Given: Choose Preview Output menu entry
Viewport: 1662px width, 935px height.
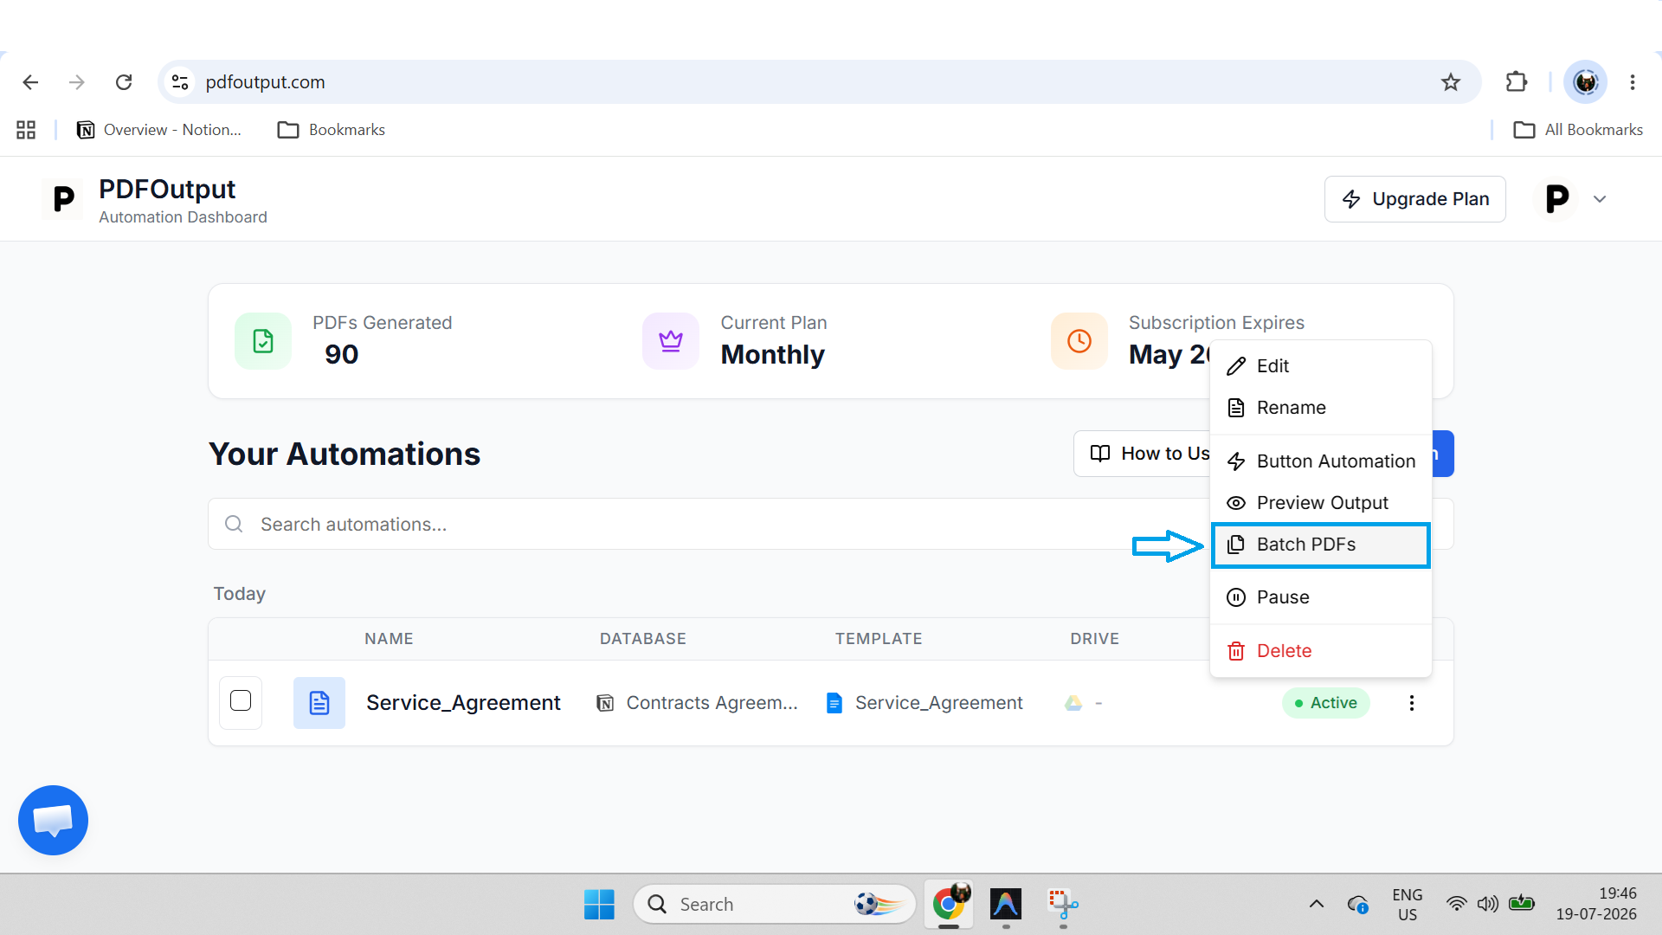Looking at the screenshot, I should [1320, 503].
